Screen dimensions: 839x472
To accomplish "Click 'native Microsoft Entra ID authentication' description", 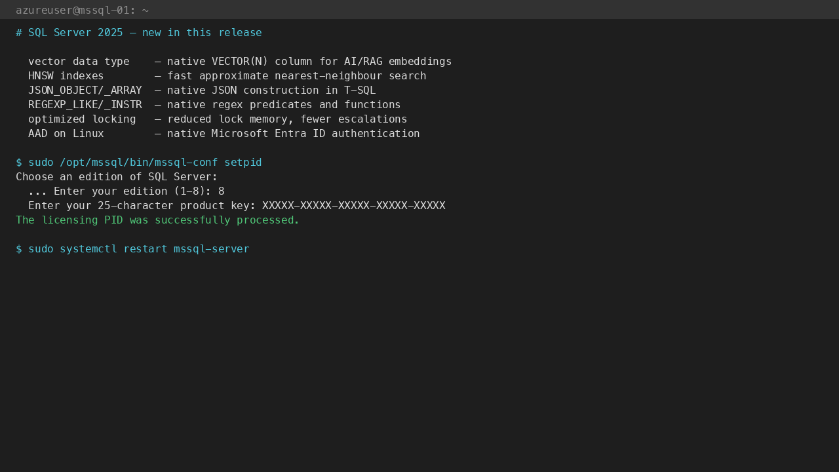I will [294, 134].
